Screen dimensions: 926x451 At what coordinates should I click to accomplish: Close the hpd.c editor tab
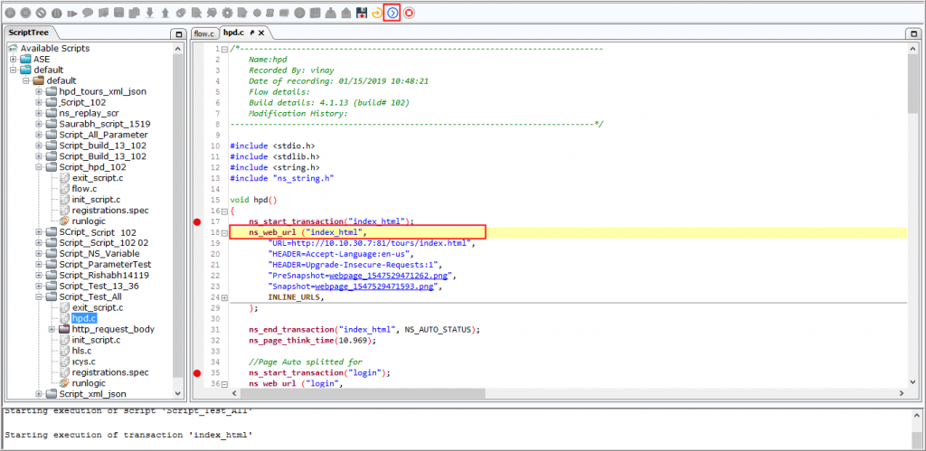pos(261,33)
